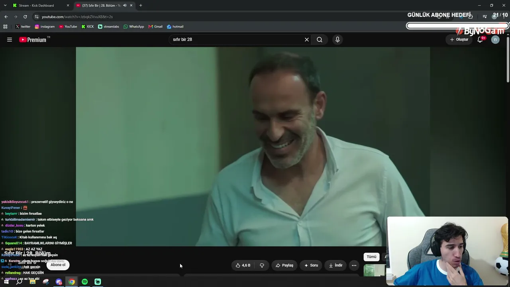Open more actions three-dot menu
This screenshot has height=287, width=510.
pos(354,265)
